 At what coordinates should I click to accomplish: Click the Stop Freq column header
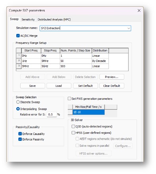pyautogui.click(x=50, y=51)
